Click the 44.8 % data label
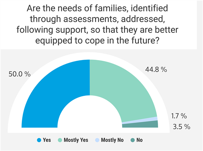 coord(156,70)
